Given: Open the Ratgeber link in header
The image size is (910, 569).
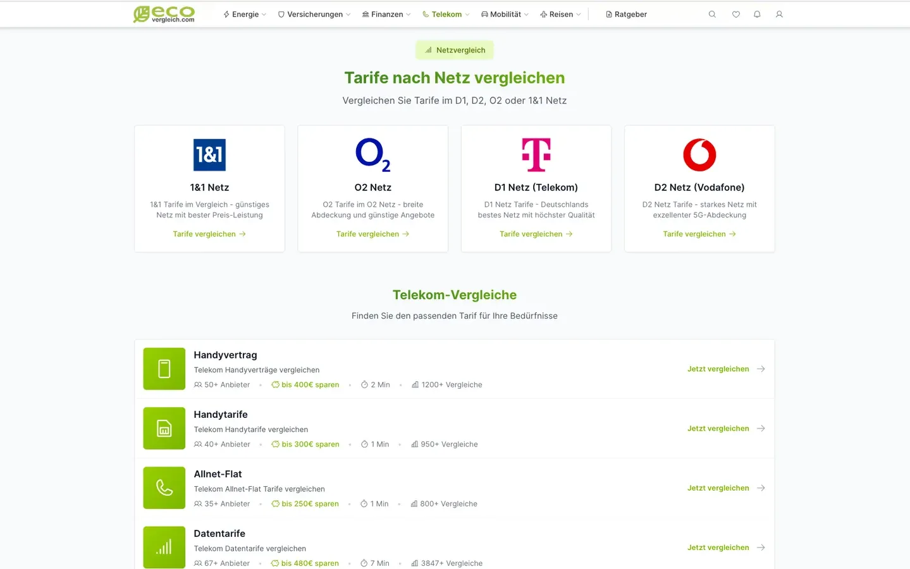Looking at the screenshot, I should click(x=626, y=15).
